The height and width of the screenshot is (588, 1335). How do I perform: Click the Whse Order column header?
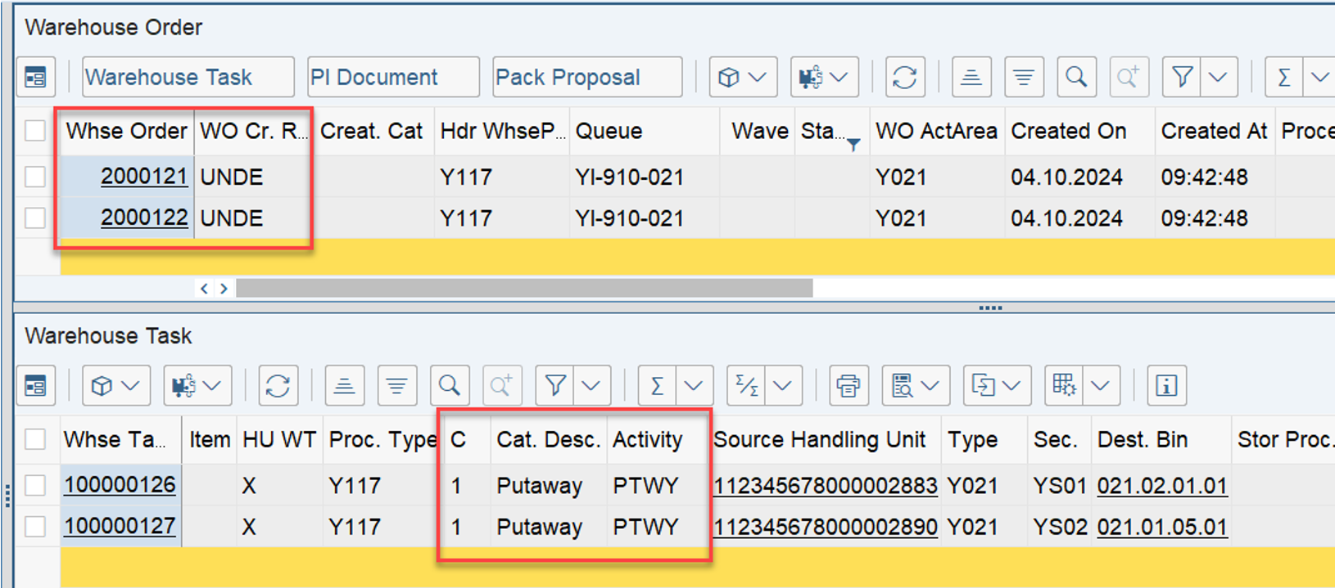(127, 131)
